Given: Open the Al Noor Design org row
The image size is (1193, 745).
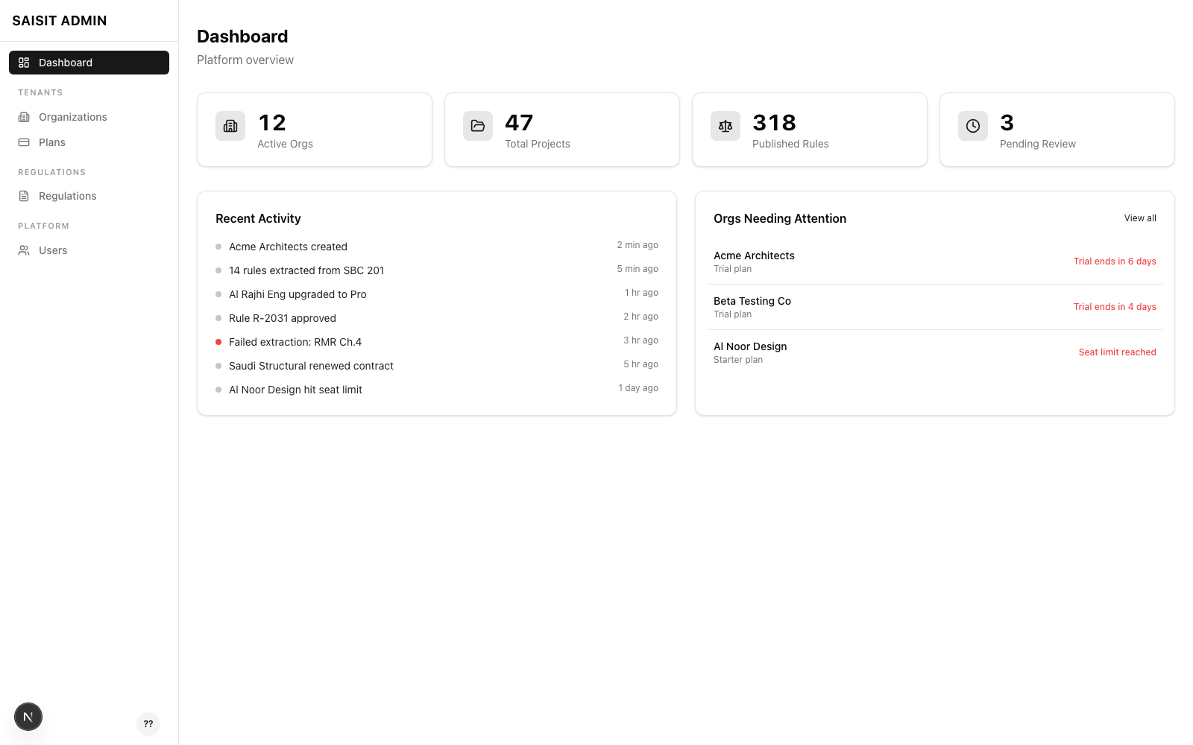Looking at the screenshot, I should coord(935,352).
